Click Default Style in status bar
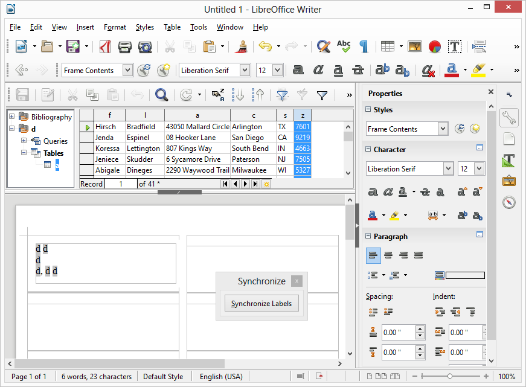Viewport: 526px width, 387px height. coord(163,377)
